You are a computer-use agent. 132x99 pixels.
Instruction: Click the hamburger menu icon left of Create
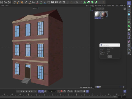click(x=96, y=6)
